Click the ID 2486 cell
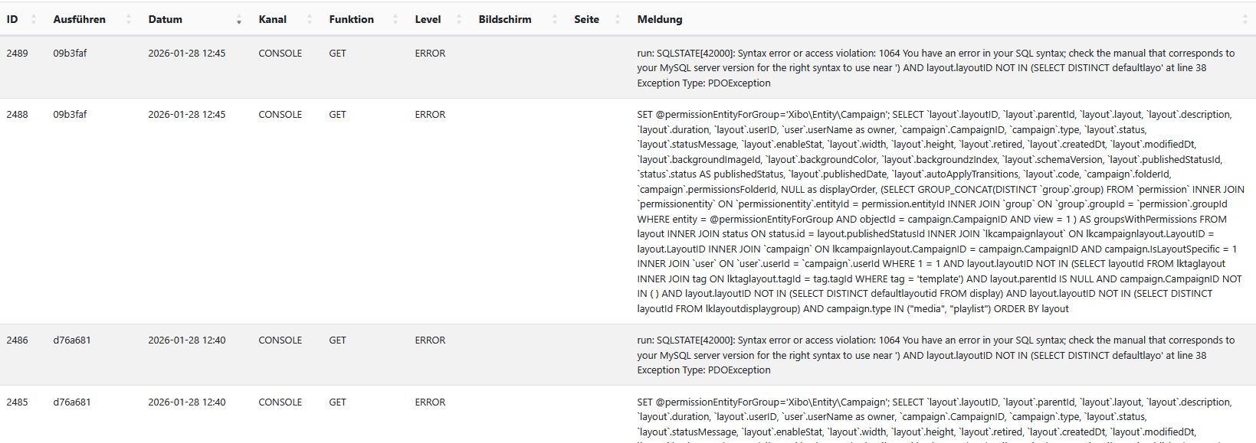 pyautogui.click(x=17, y=340)
